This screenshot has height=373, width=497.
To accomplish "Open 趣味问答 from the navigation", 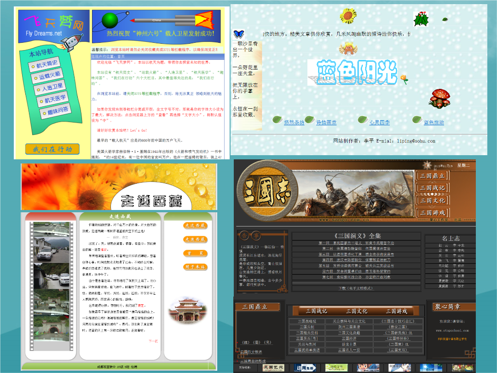I will coord(56,111).
